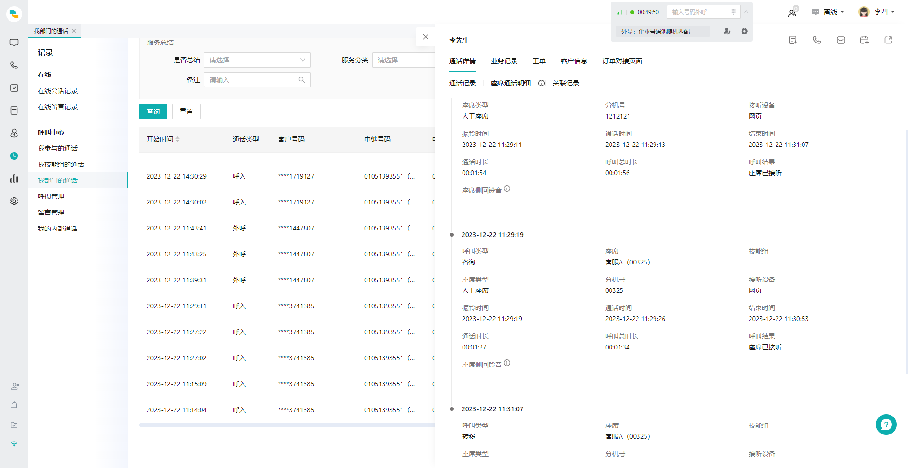Open 我技能组的通话 in side menu
This screenshot has height=468, width=908.
point(61,164)
